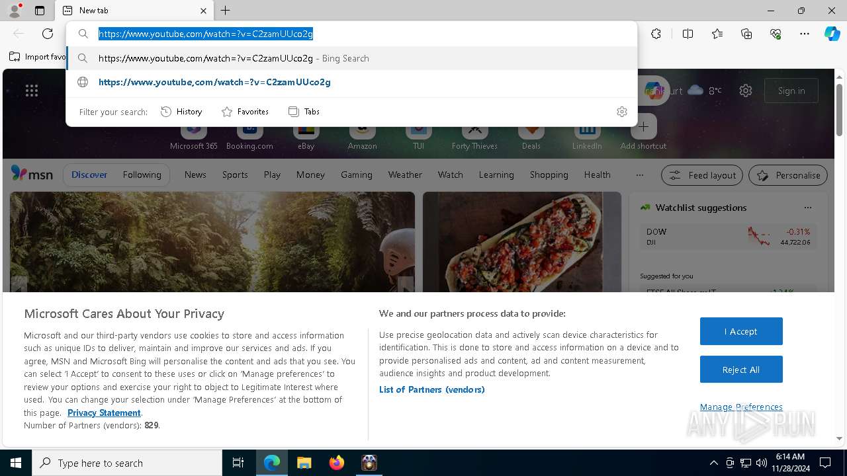Open the Weather menu item
Image resolution: width=847 pixels, height=476 pixels.
coord(405,175)
